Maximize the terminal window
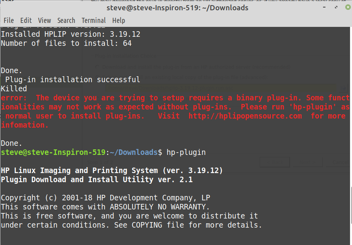This screenshot has width=352, height=245. 335,8
